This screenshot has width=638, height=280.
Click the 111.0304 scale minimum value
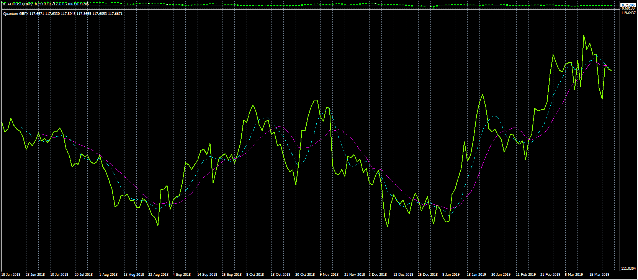628,269
